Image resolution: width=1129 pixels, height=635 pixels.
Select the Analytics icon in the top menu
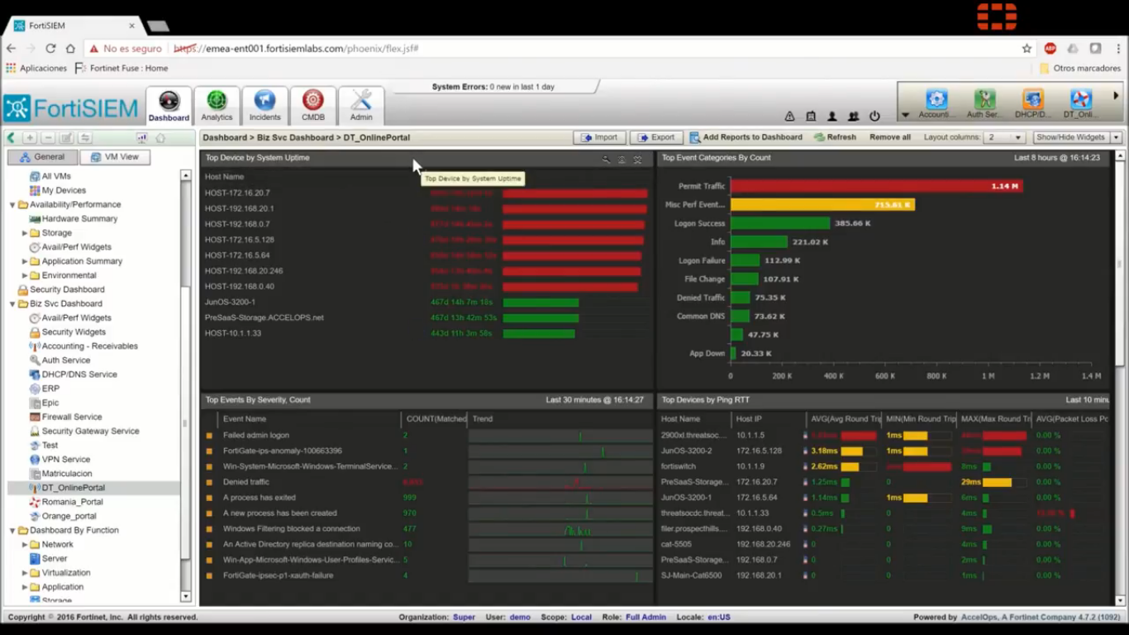point(217,103)
